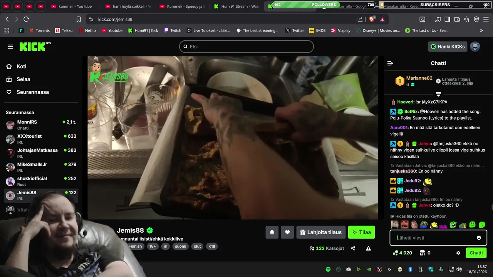Screen dimensions: 493x277
Task: Select the Finnish tag
Action: (135, 246)
